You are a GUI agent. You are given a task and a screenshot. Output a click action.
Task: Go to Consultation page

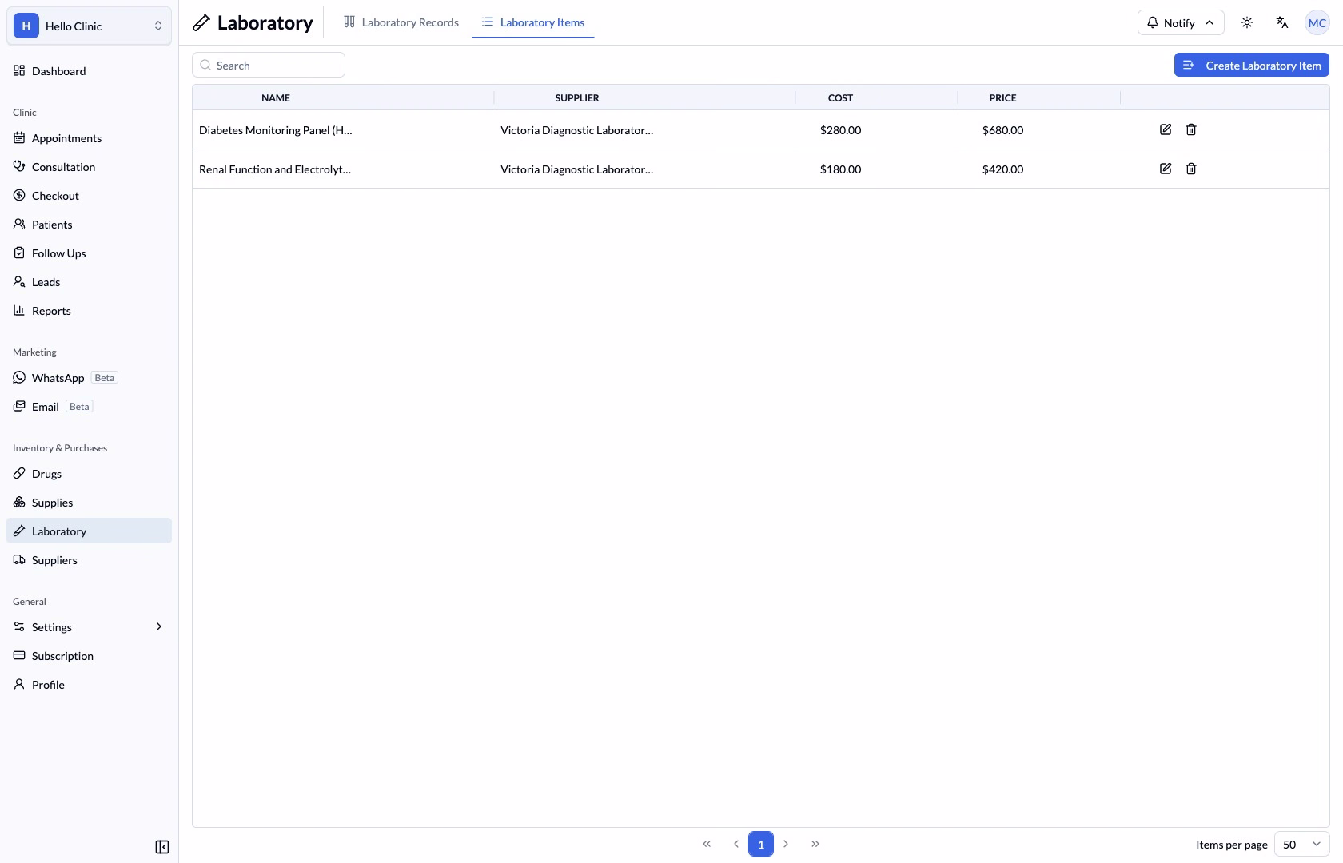(x=89, y=166)
